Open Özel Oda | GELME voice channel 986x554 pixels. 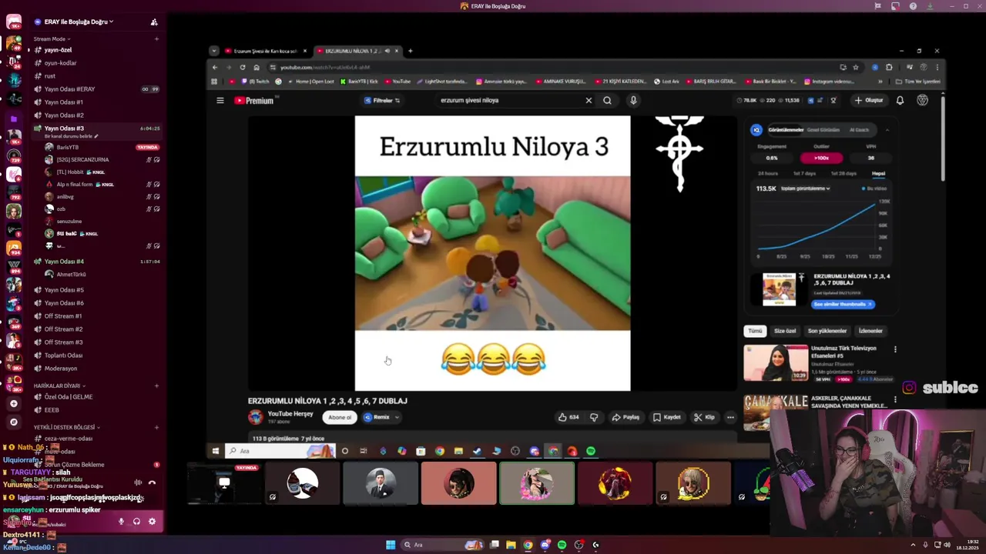[68, 397]
